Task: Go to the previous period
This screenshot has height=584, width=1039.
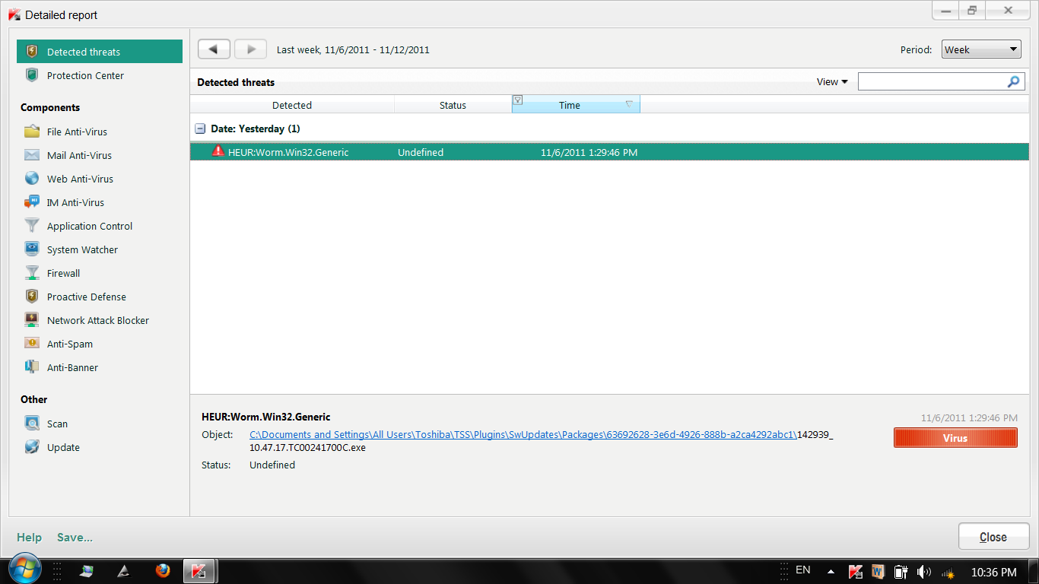Action: coord(214,49)
